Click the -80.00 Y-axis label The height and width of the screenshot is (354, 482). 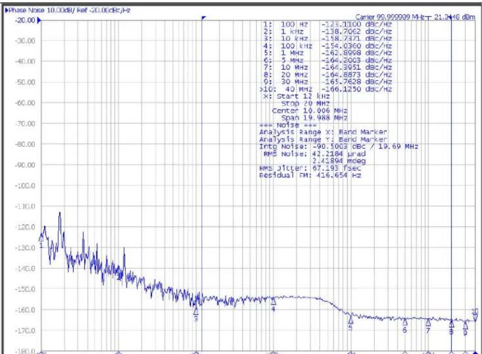[x=25, y=144]
